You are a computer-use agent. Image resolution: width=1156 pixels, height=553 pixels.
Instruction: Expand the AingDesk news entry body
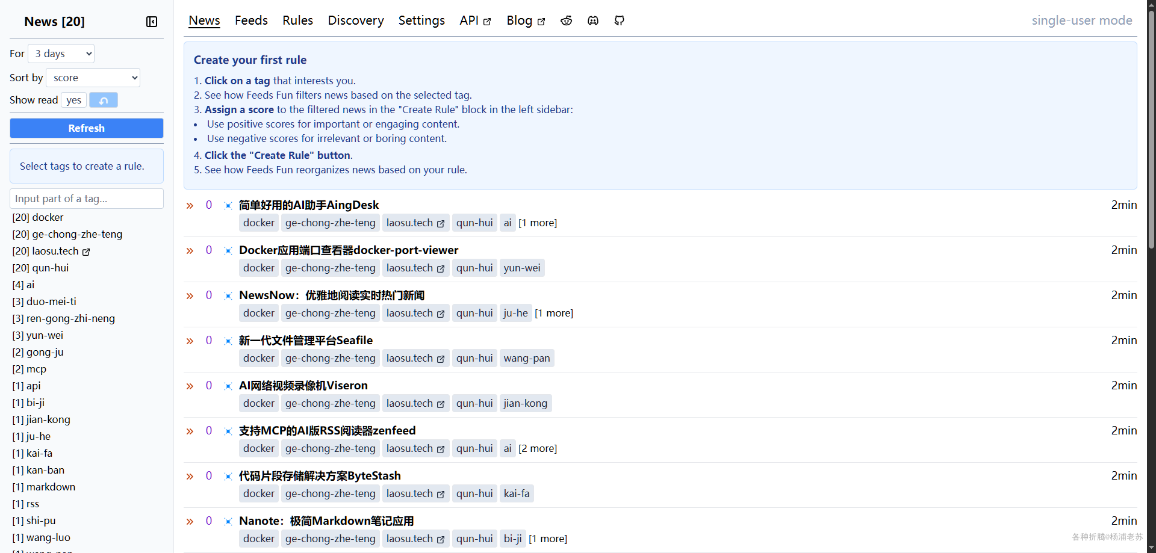pyautogui.click(x=190, y=206)
